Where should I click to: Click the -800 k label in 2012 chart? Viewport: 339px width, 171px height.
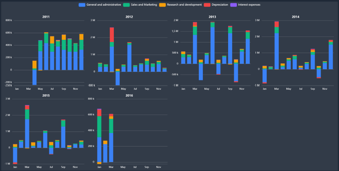tap(92, 85)
